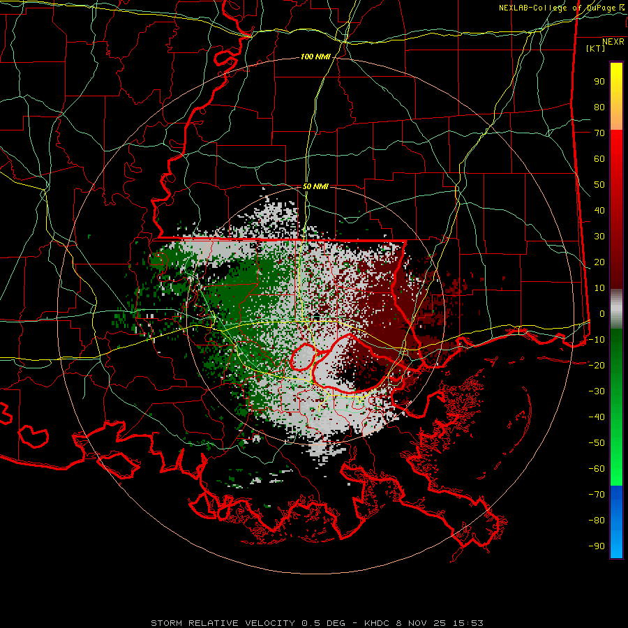Click the 80 value on the color scale
Image resolution: width=628 pixels, height=628 pixels.
coord(599,107)
